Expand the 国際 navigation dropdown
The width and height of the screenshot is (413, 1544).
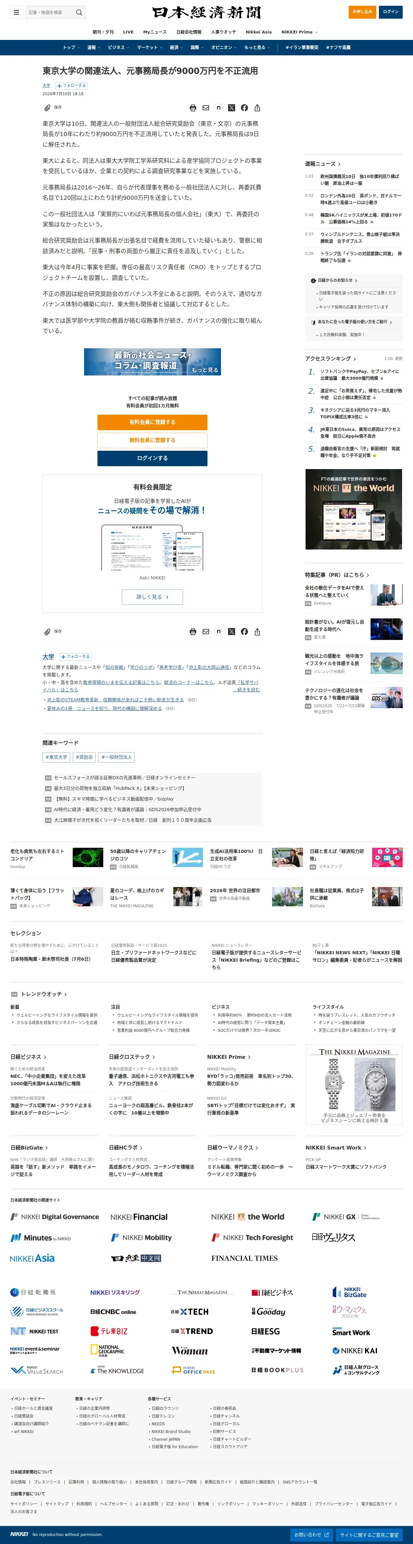197,47
